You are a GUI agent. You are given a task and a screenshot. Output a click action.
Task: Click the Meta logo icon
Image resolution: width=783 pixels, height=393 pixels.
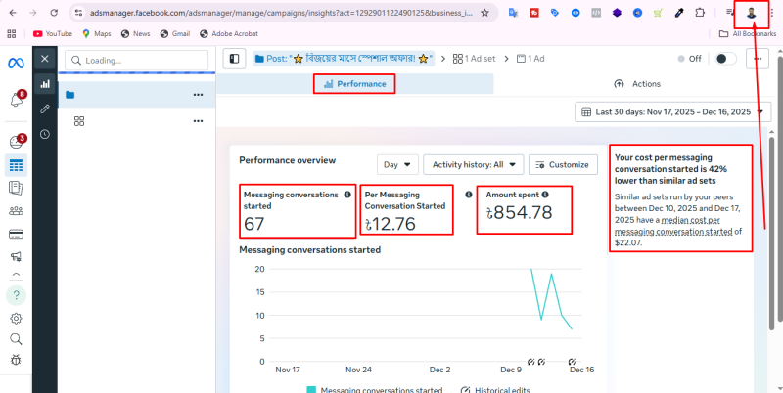click(16, 62)
